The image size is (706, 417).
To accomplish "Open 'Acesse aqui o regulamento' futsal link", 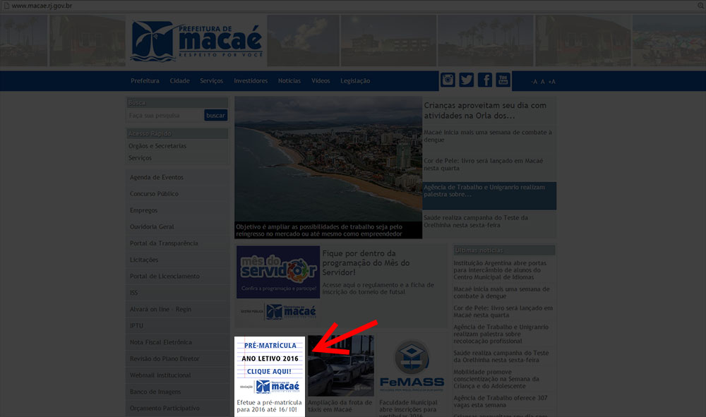I will [x=378, y=289].
